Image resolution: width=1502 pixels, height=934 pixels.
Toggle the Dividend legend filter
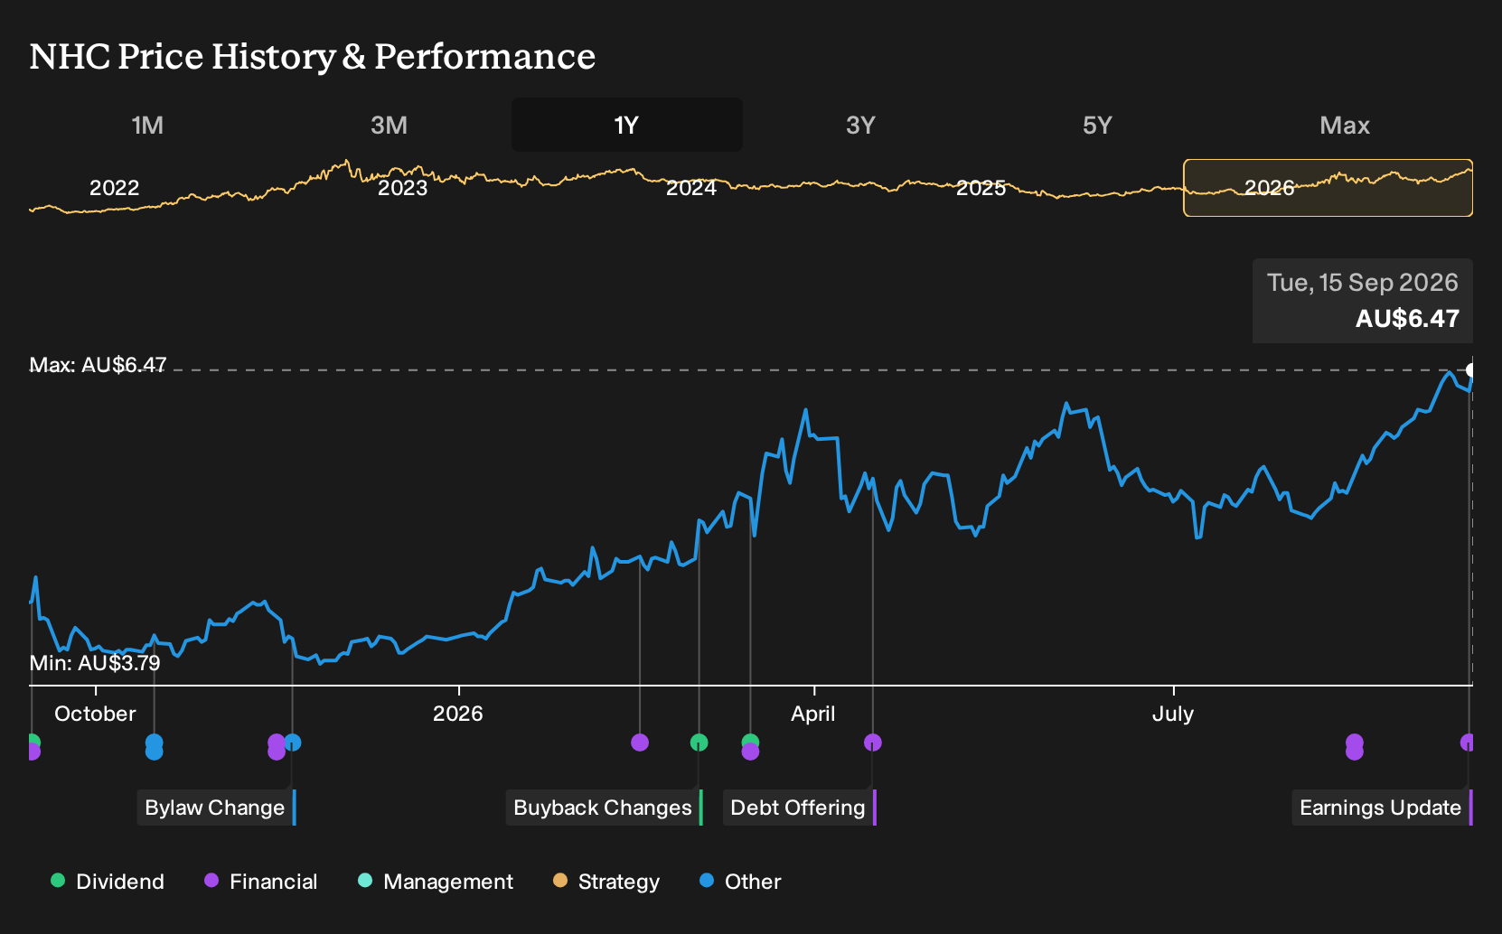click(108, 882)
